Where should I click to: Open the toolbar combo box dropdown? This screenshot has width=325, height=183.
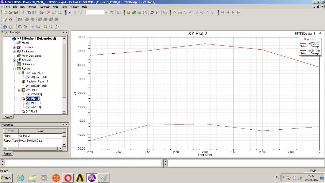[106, 12]
